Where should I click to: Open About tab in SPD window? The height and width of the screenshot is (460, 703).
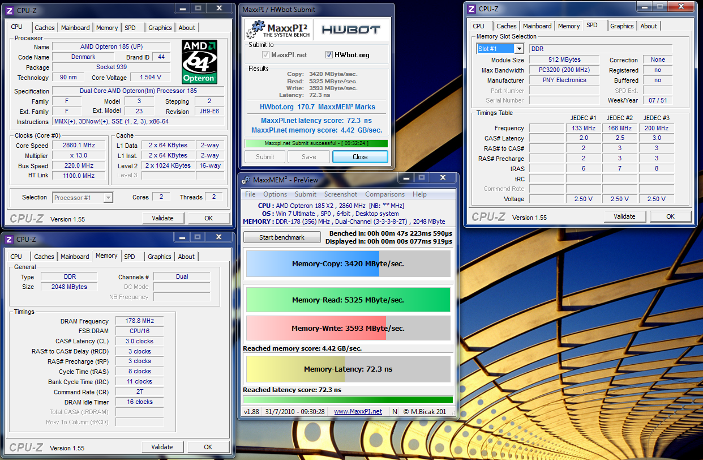(649, 26)
